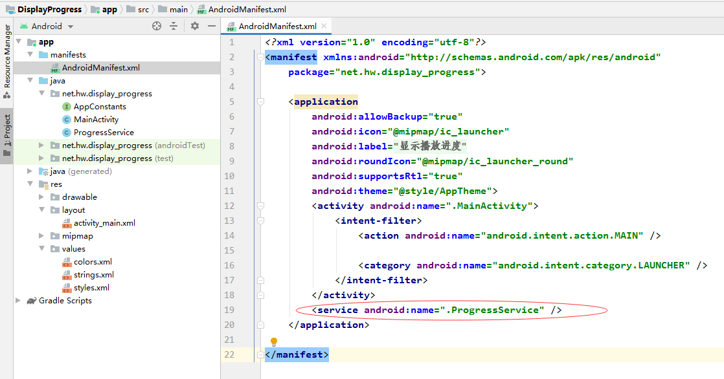Click the "@style/AppTheme" theme value
724x379 pixels.
(442, 191)
